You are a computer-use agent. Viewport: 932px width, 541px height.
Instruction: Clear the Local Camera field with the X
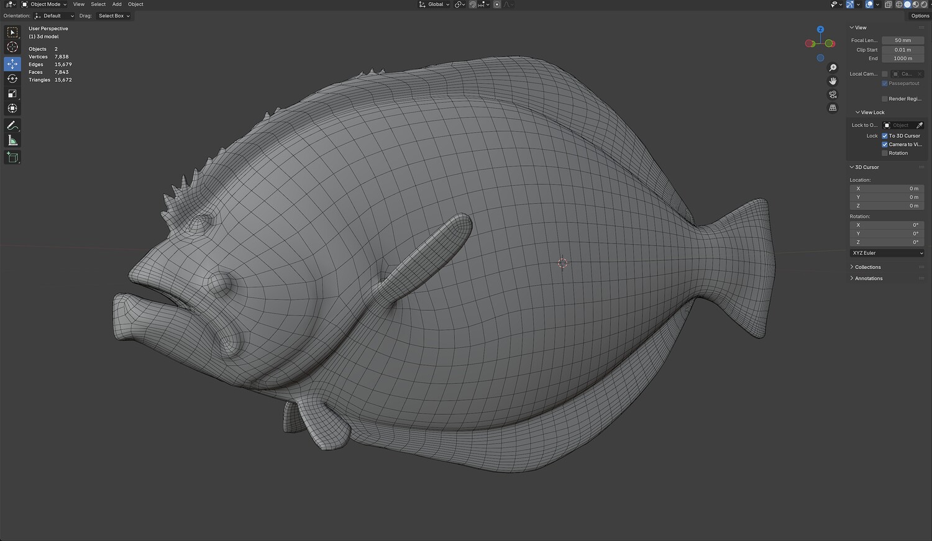[x=920, y=74]
